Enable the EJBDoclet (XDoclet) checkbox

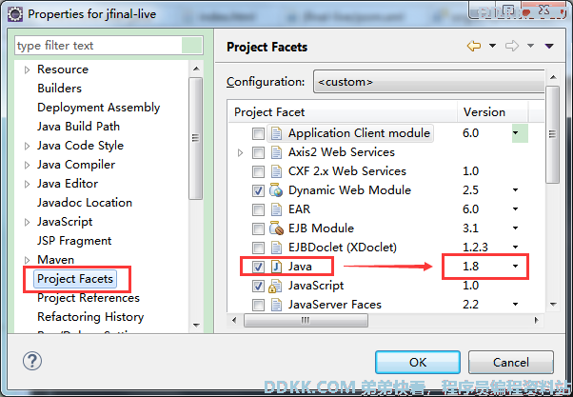click(258, 248)
